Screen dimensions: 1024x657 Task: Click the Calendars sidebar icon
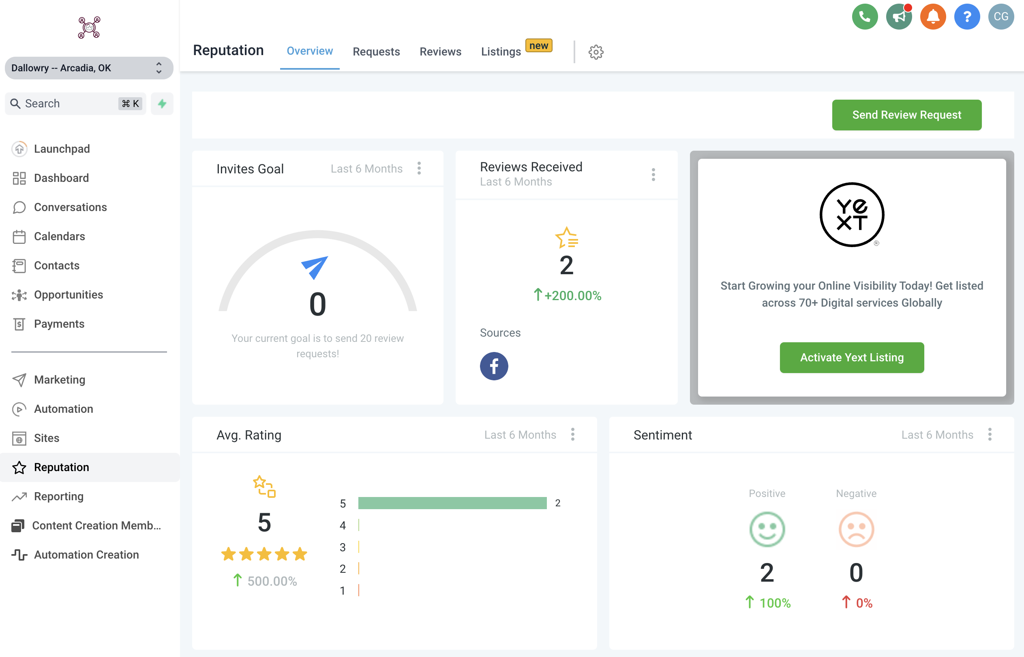[x=19, y=236]
